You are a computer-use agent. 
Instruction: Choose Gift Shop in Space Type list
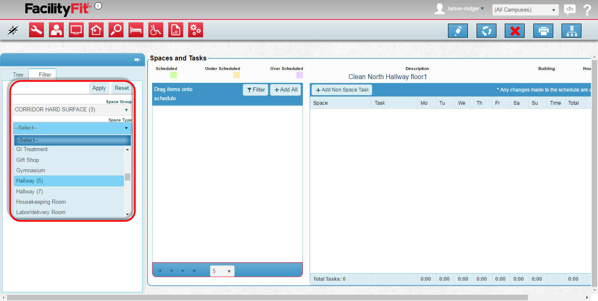tap(27, 160)
